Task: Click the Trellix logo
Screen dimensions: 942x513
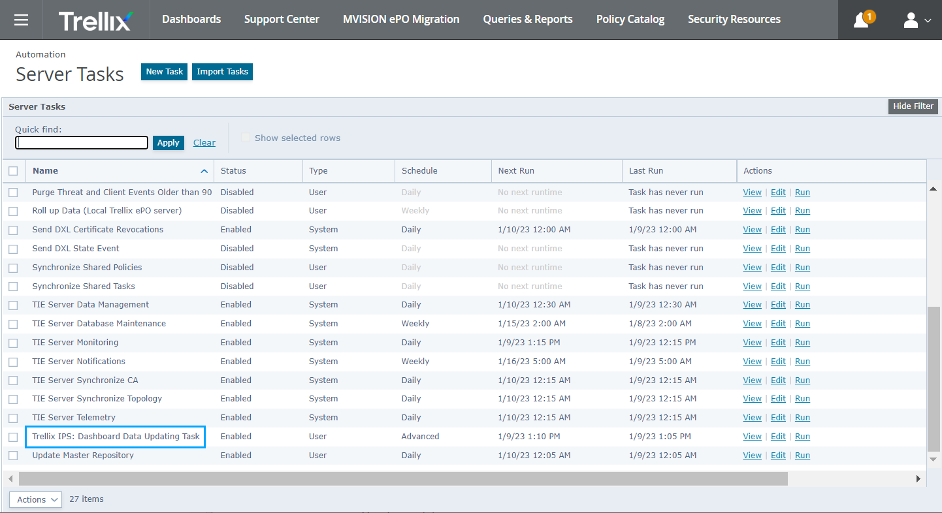Action: (95, 20)
